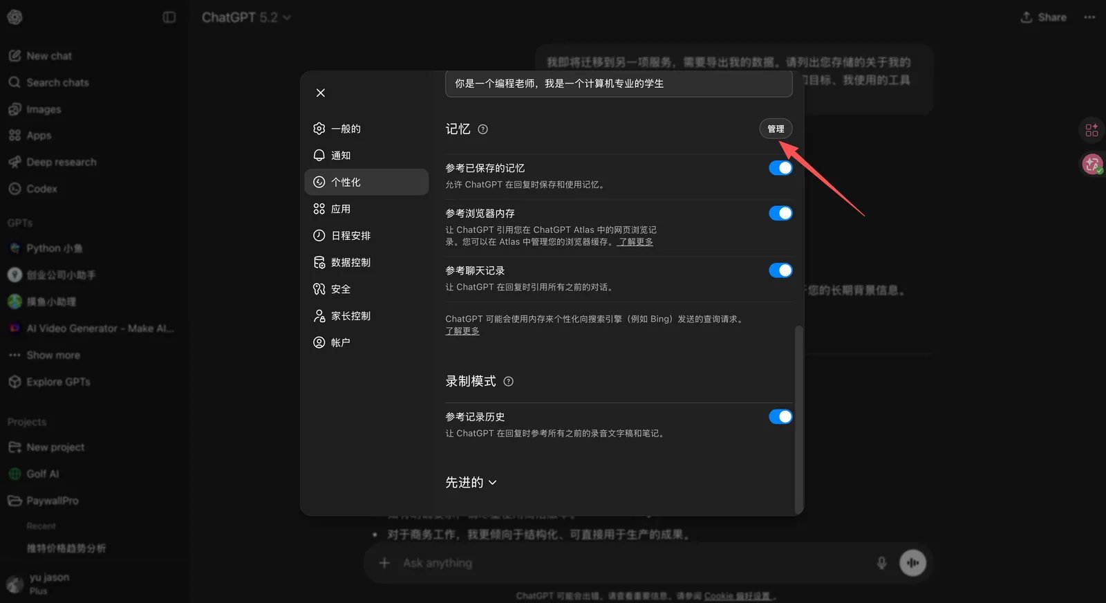Image resolution: width=1106 pixels, height=603 pixels.
Task: Click the help icon next to 录制模式
Action: (508, 381)
